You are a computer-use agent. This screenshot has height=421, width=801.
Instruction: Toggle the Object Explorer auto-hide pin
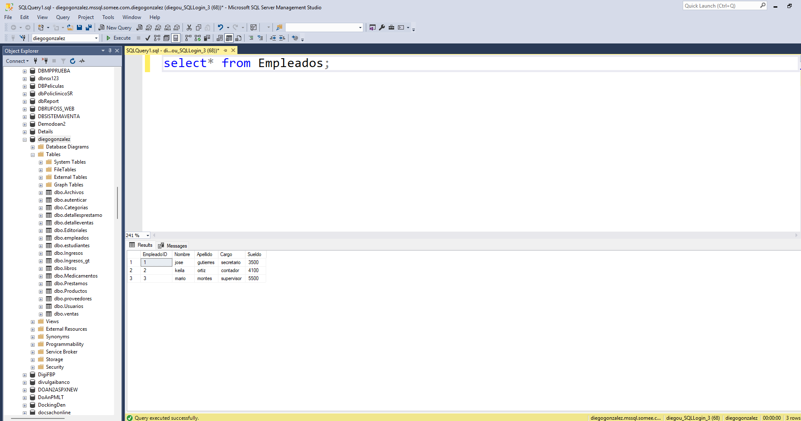[x=110, y=50]
